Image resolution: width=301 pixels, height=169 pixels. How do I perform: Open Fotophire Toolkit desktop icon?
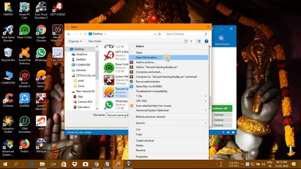(8, 124)
